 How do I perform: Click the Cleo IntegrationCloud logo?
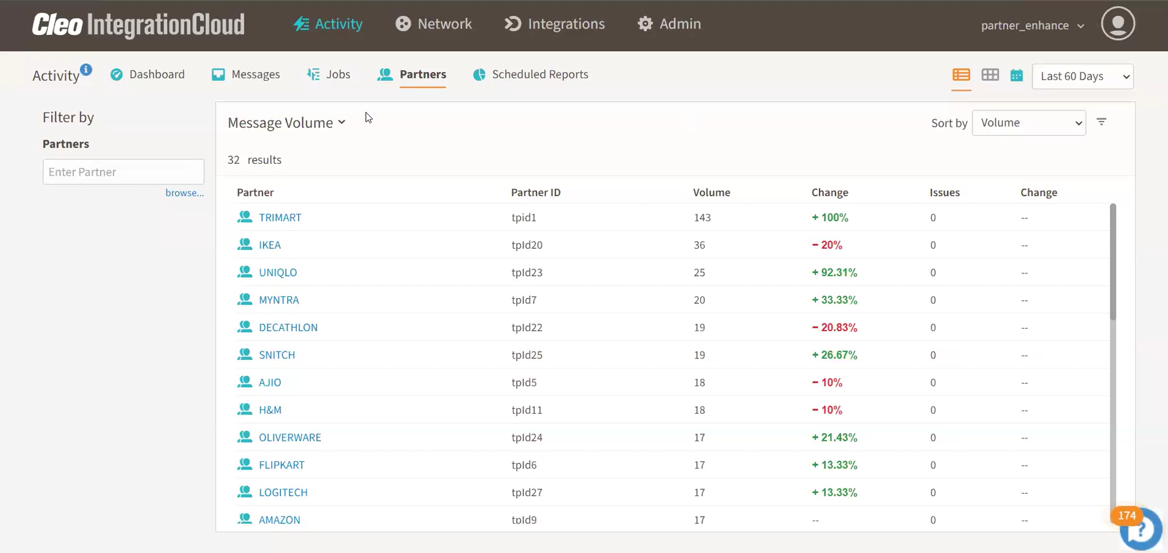pos(138,25)
